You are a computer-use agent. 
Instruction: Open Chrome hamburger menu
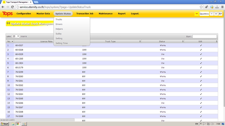pyautogui.click(x=222, y=7)
